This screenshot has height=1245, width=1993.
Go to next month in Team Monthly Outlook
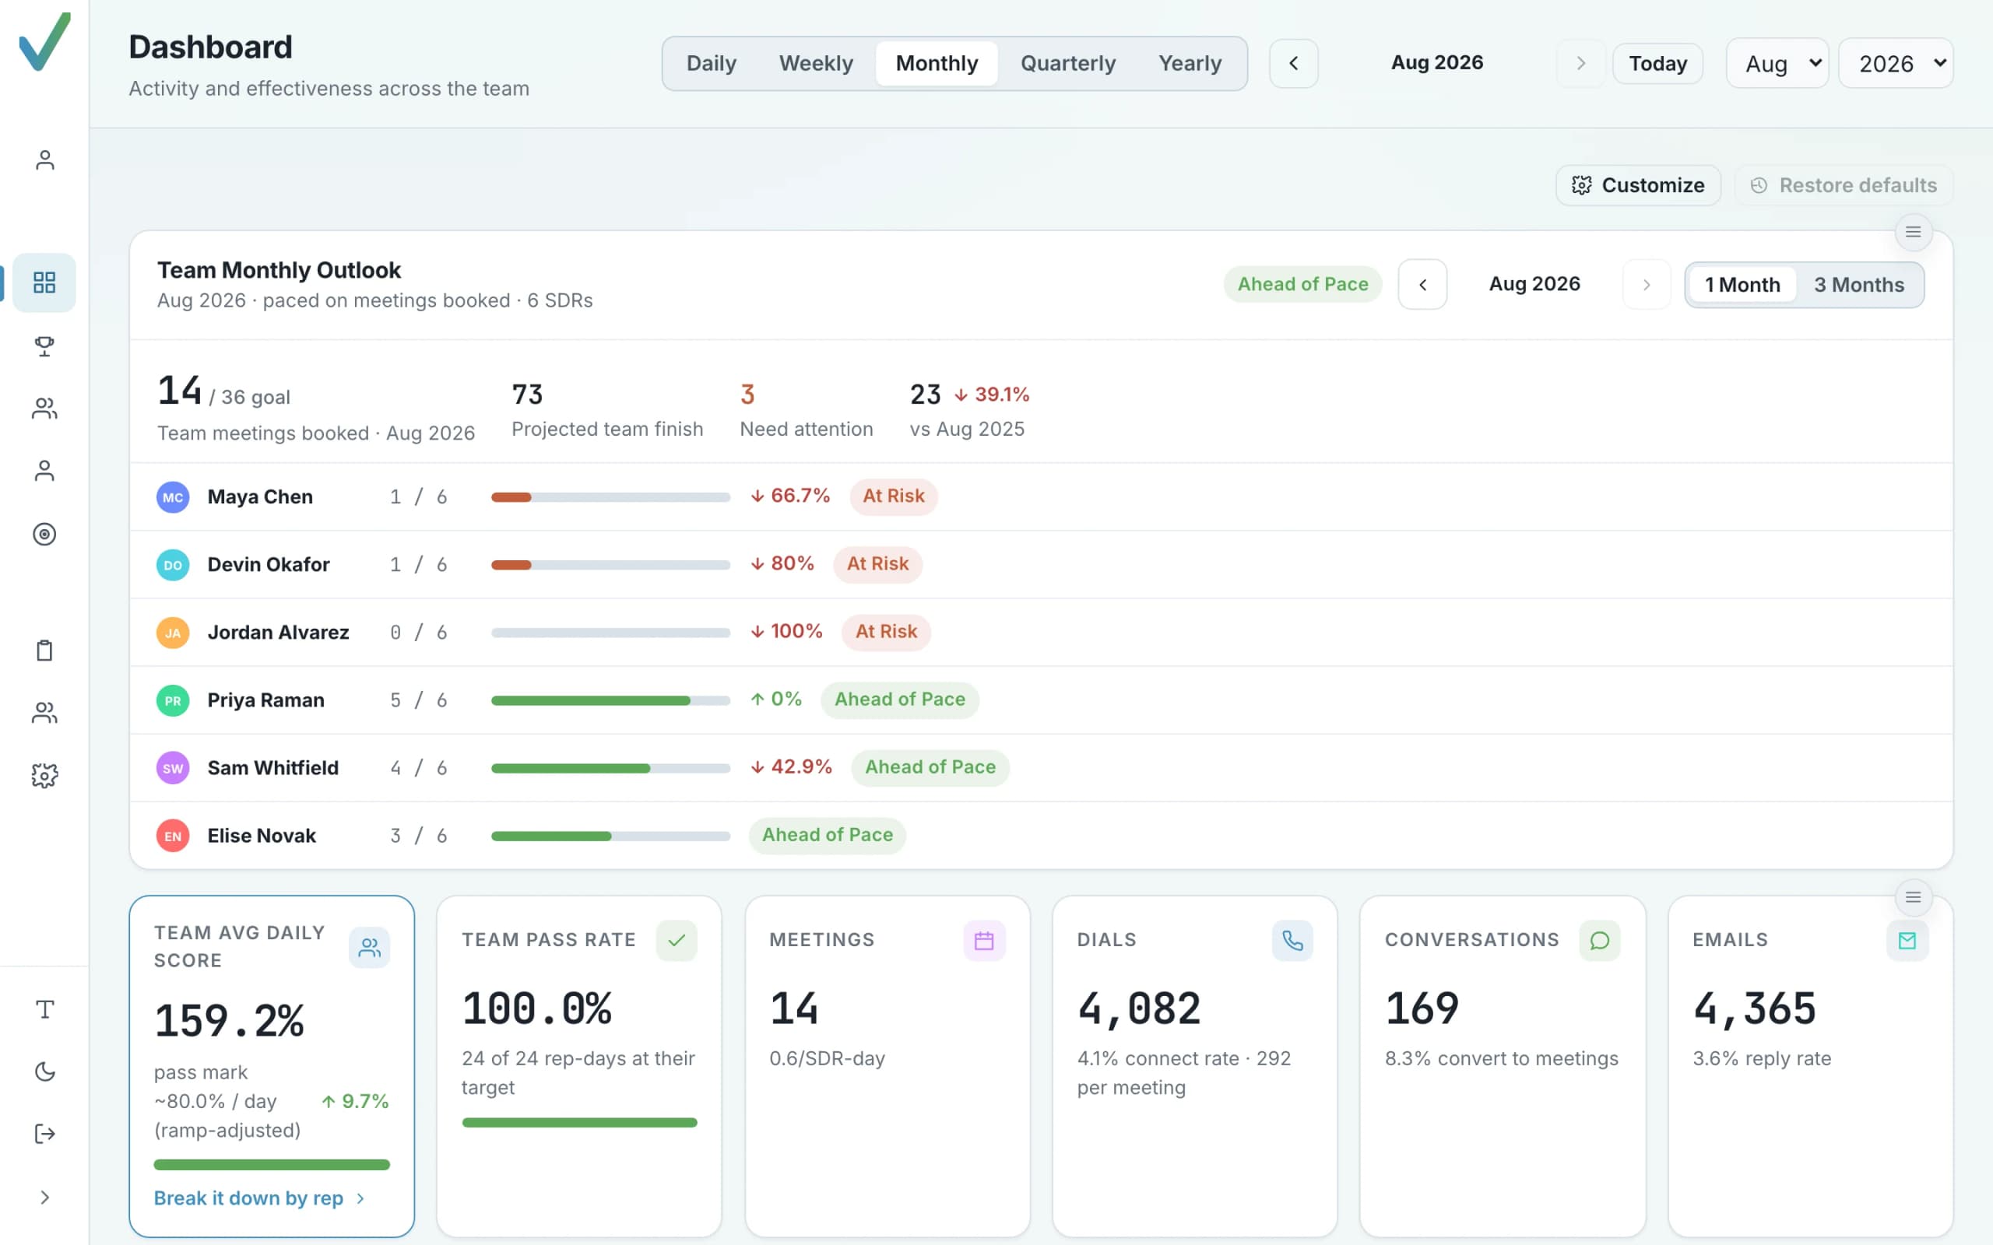[1647, 285]
